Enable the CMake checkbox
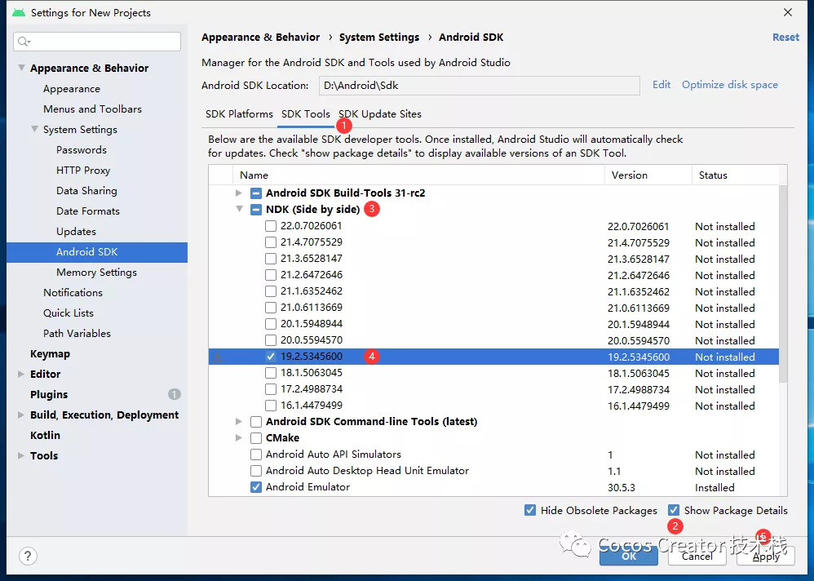The height and width of the screenshot is (581, 814). (255, 438)
